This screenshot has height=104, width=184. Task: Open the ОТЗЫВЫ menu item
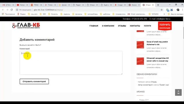[122, 26]
